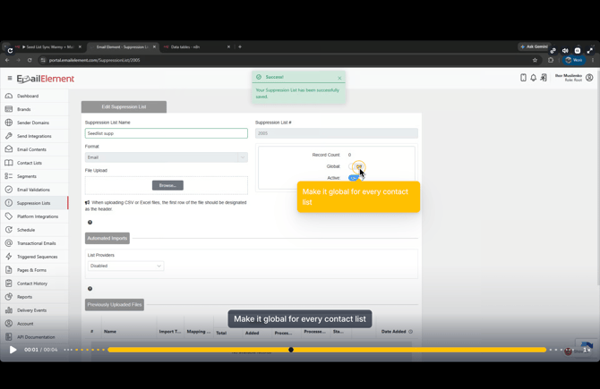Screen dimensions: 600x389
Task: Open notifications bell in header
Action: click(x=533, y=78)
